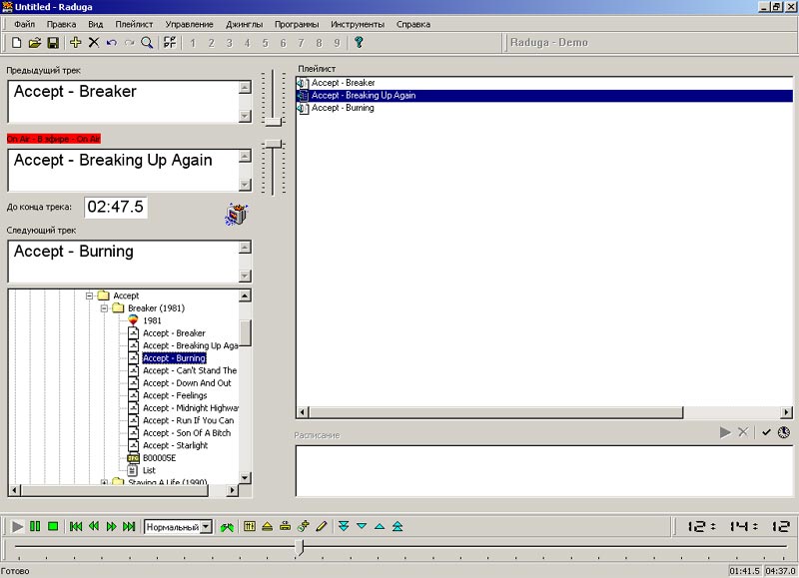Image resolution: width=799 pixels, height=578 pixels.
Task: Click the upper volume slider handle
Action: (x=273, y=120)
